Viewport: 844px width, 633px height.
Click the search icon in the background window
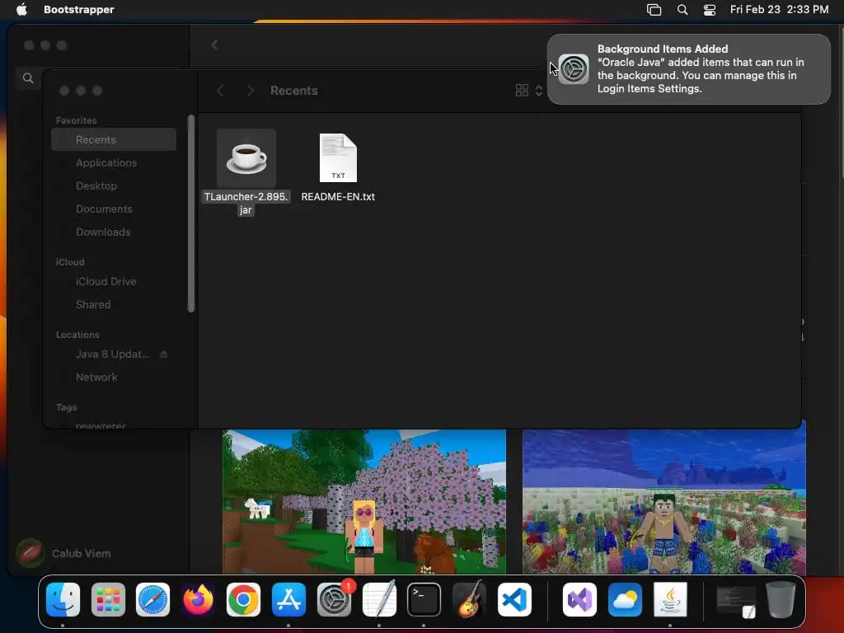tap(28, 78)
